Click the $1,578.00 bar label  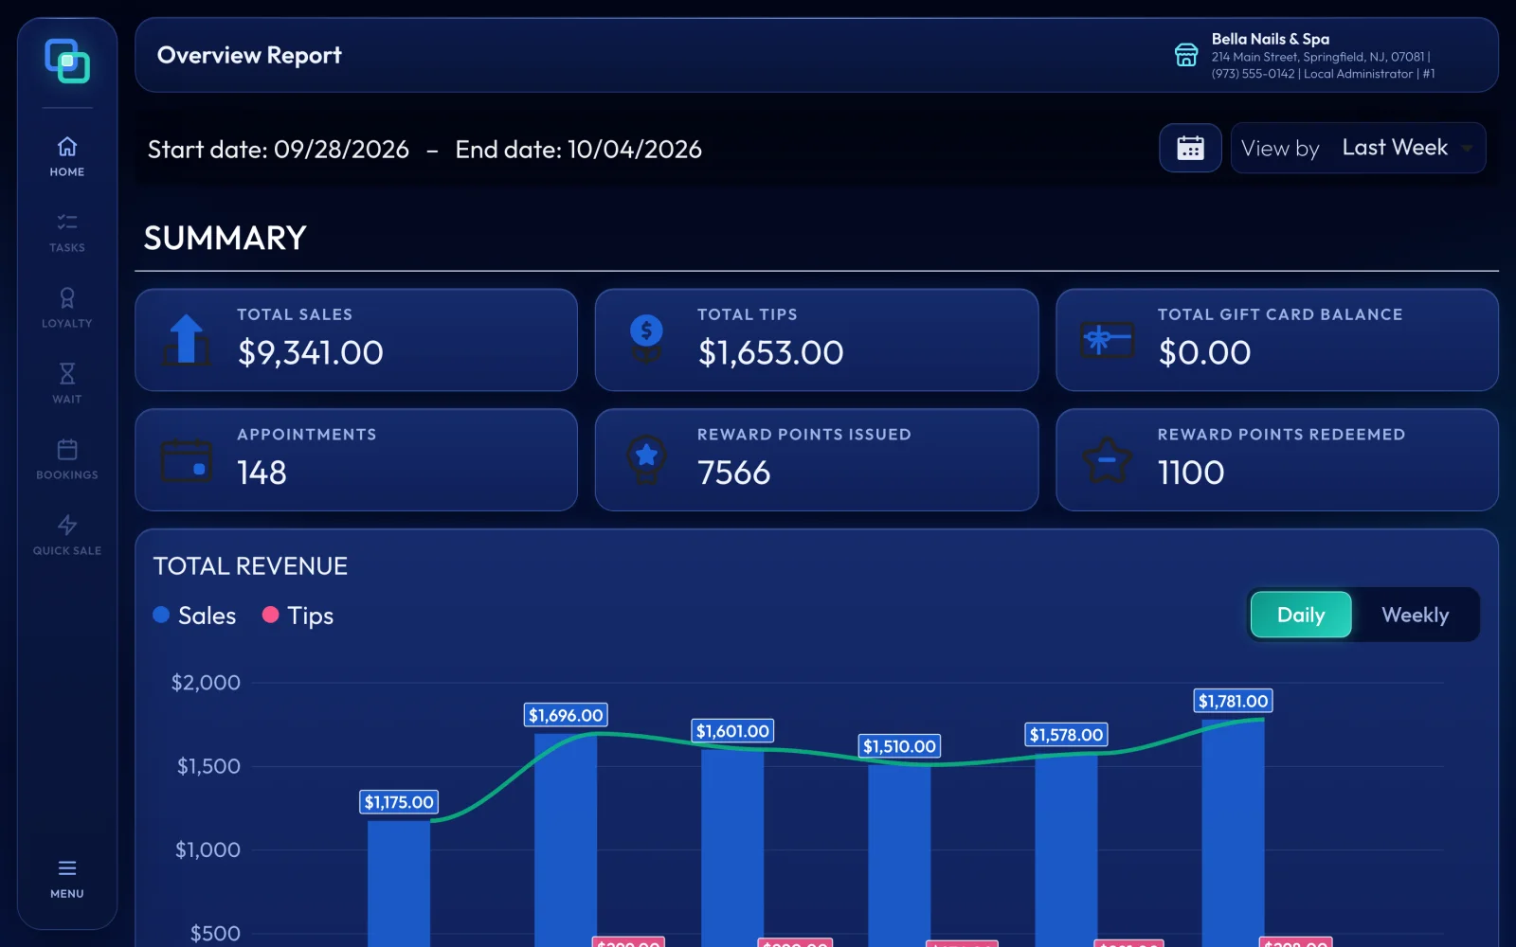(1066, 735)
